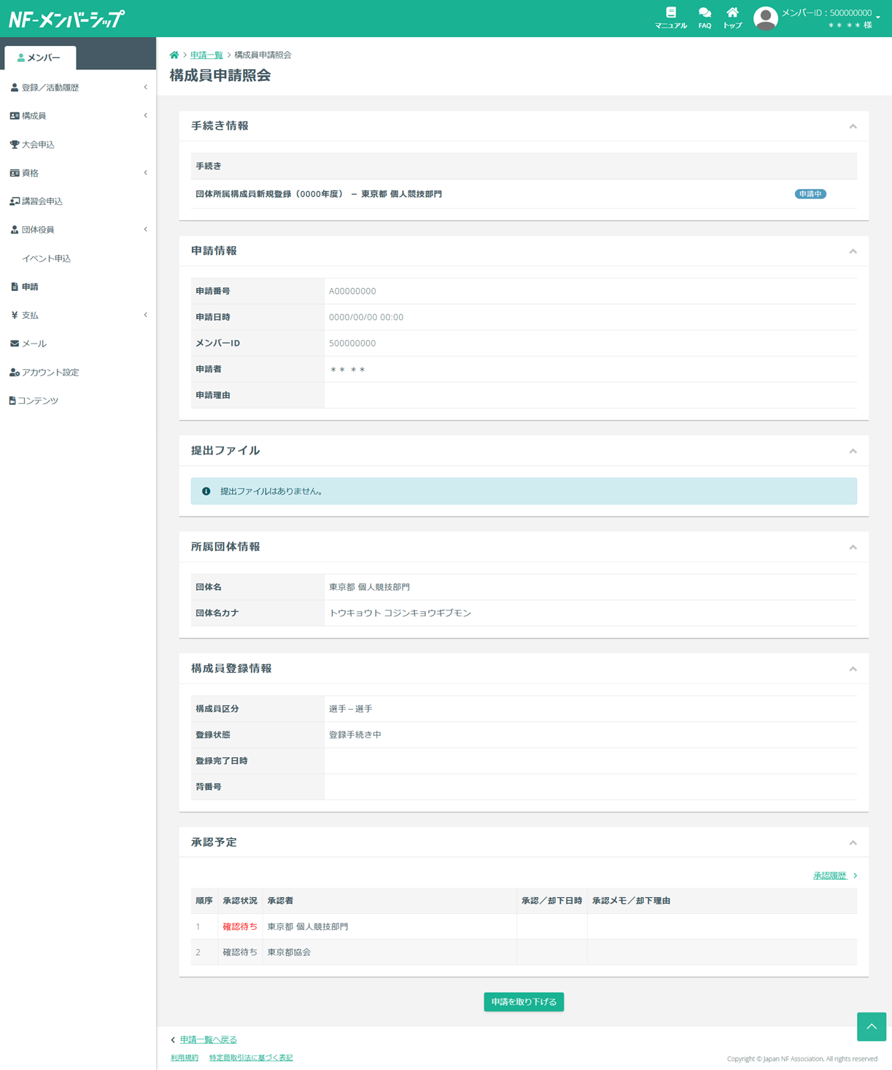Collapse the 申請情報 section
Viewport: 892px width, 1070px height.
pos(853,251)
